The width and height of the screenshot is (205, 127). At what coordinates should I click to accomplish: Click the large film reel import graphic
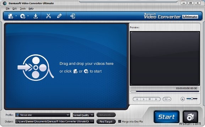pos(36,67)
